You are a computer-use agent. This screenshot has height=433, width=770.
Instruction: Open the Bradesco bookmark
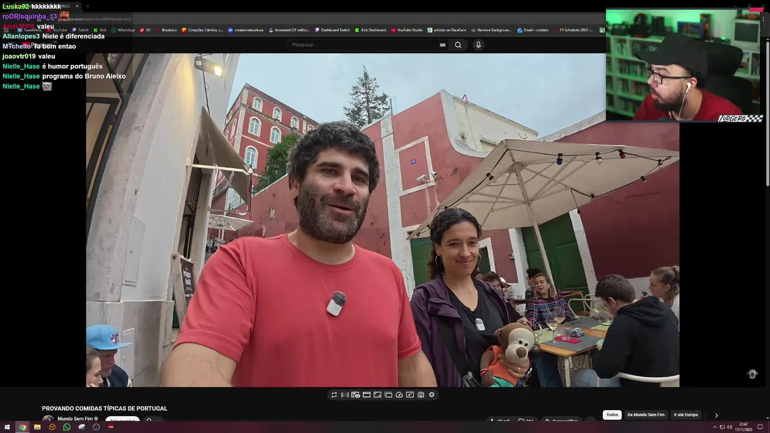166,30
